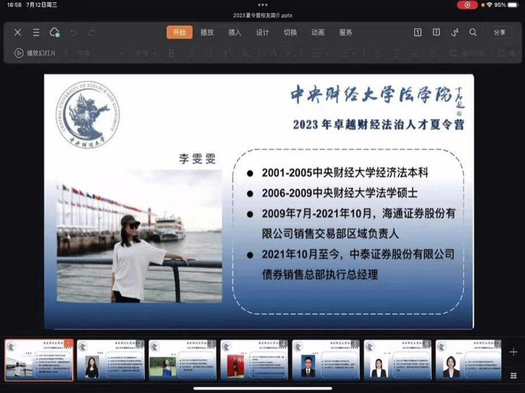Open slide grid overview icon
The height and width of the screenshot is (393, 525).
pos(513,375)
